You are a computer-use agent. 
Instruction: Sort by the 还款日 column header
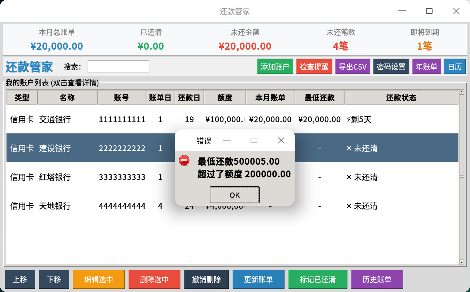click(x=189, y=97)
